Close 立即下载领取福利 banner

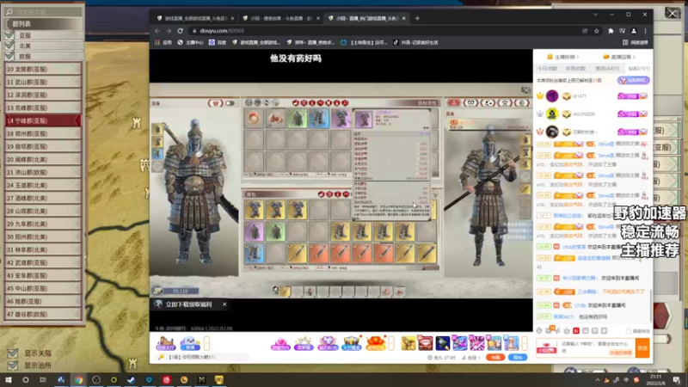click(224, 304)
